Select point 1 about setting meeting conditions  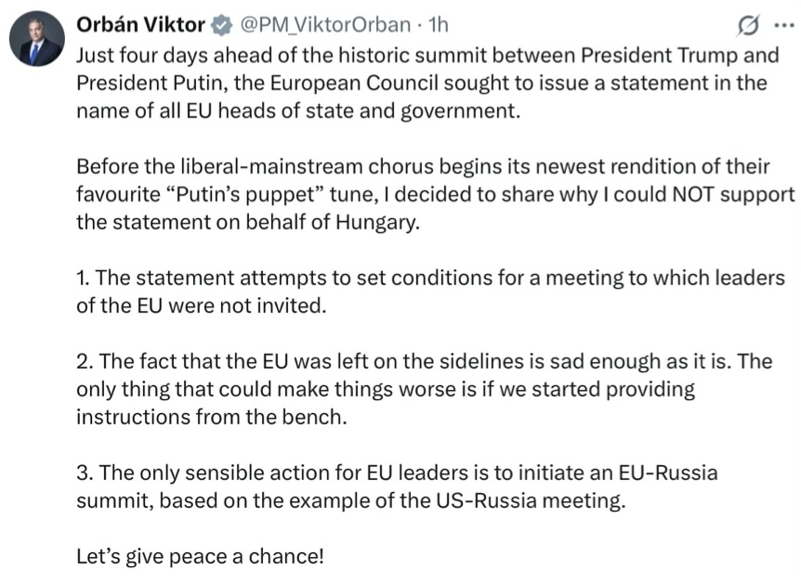tap(430, 291)
